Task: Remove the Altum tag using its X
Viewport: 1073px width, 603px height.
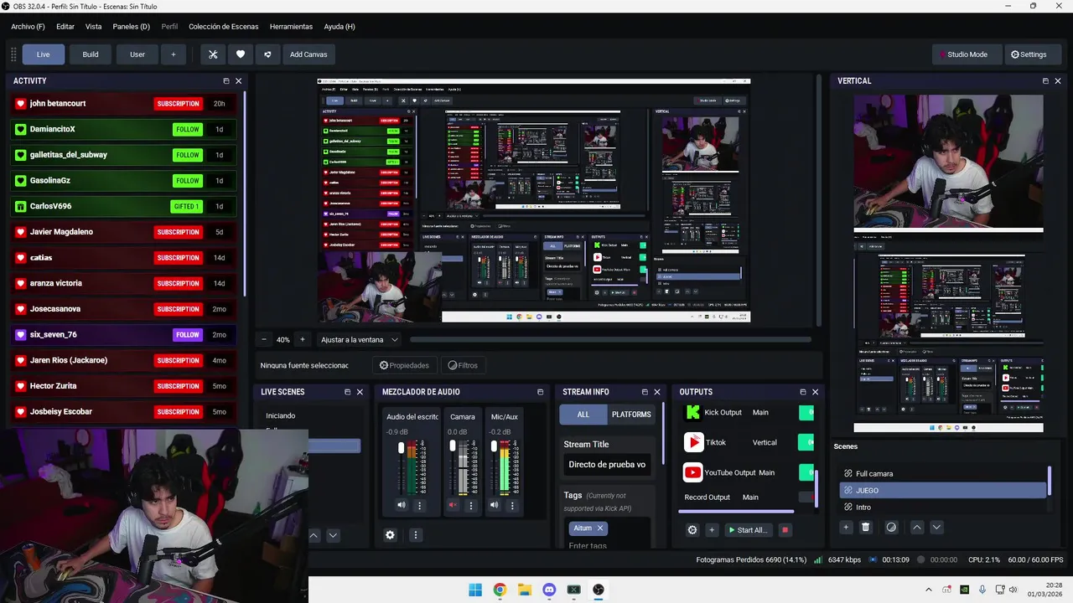Action: coord(600,528)
